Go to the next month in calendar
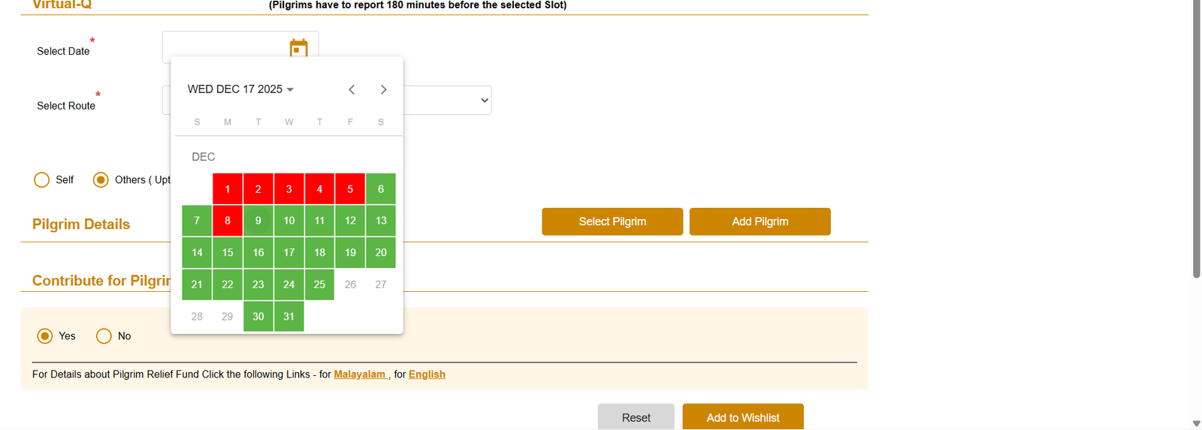The image size is (1202, 430). click(x=383, y=89)
